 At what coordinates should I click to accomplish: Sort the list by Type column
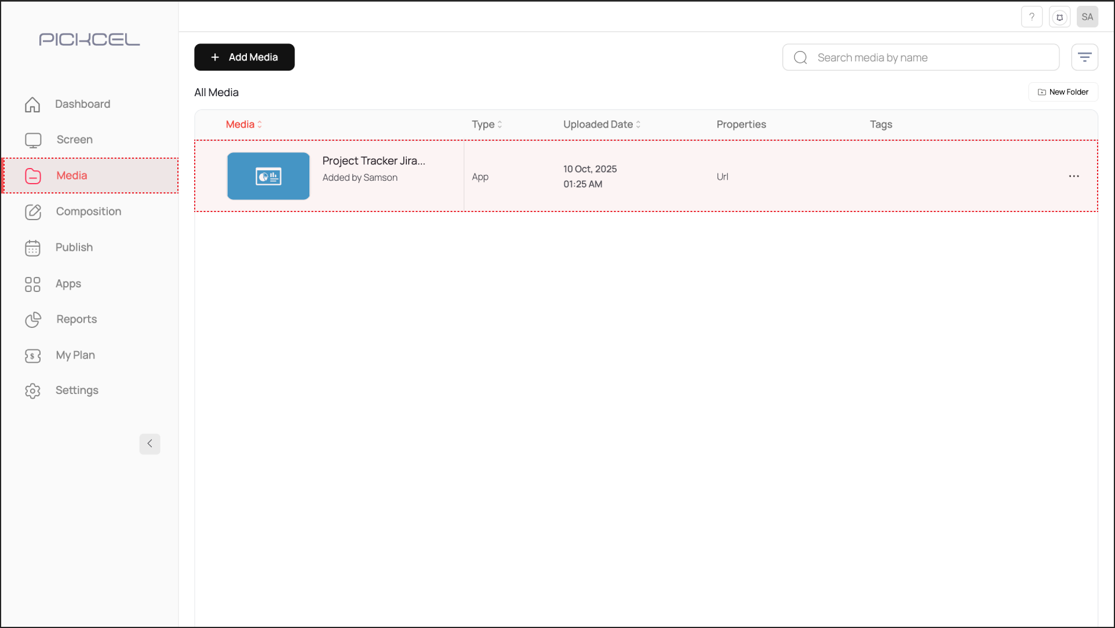[x=487, y=125]
